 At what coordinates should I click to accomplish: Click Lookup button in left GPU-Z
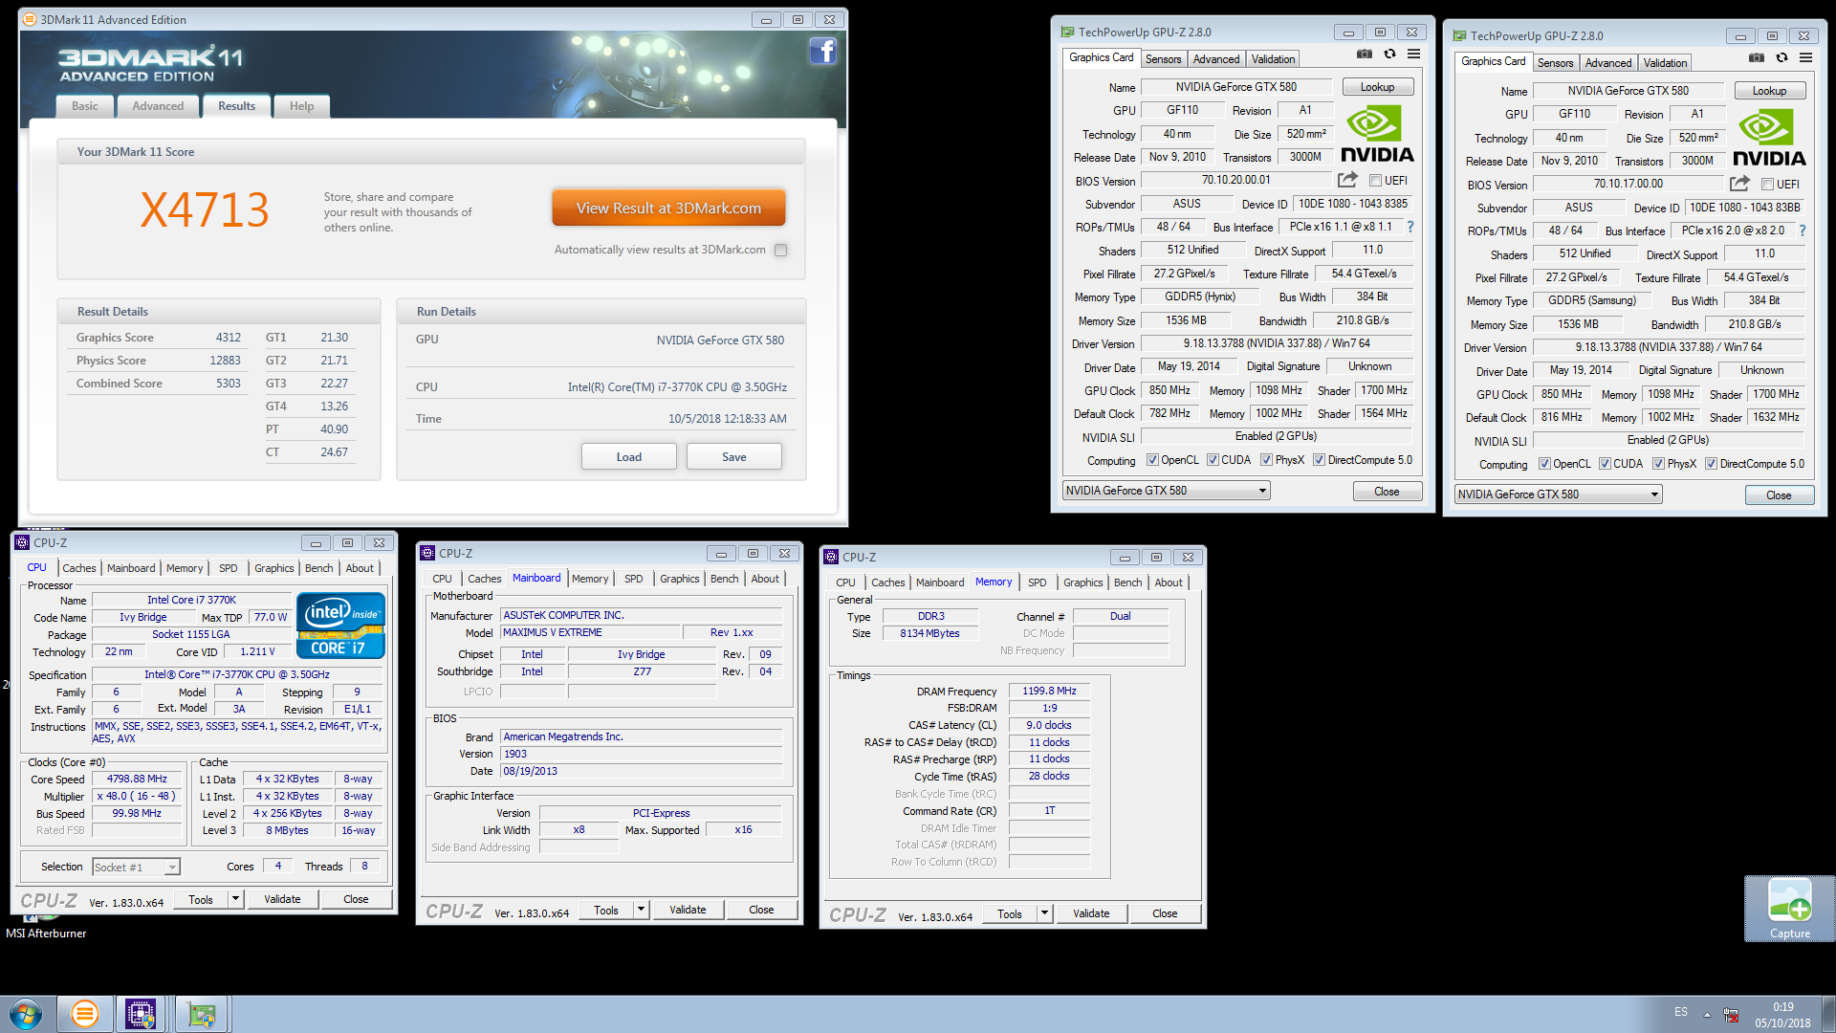coord(1378,87)
